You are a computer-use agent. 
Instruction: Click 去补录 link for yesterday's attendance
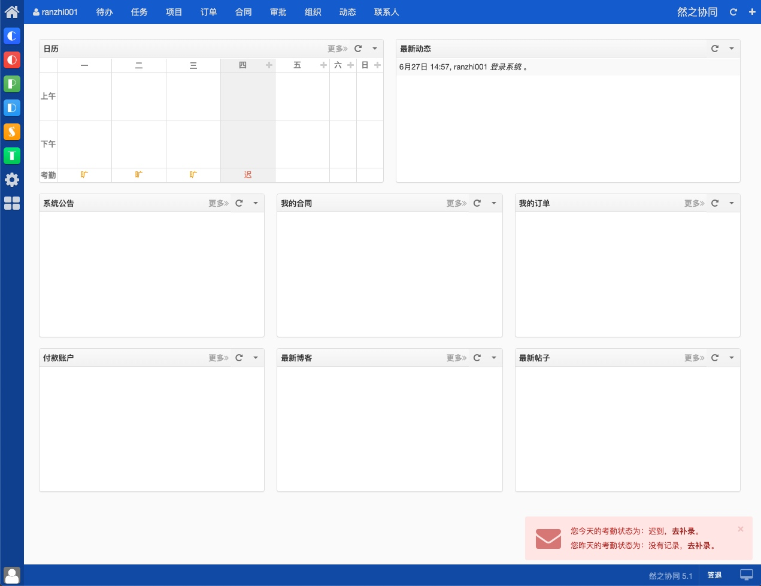coord(699,545)
